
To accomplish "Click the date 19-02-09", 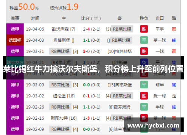I will click(35, 129).
